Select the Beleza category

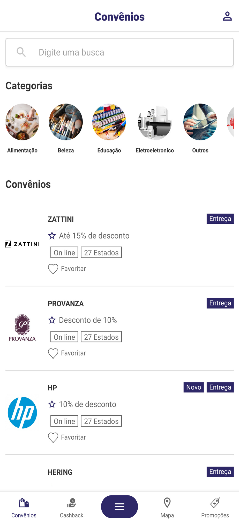(x=66, y=122)
